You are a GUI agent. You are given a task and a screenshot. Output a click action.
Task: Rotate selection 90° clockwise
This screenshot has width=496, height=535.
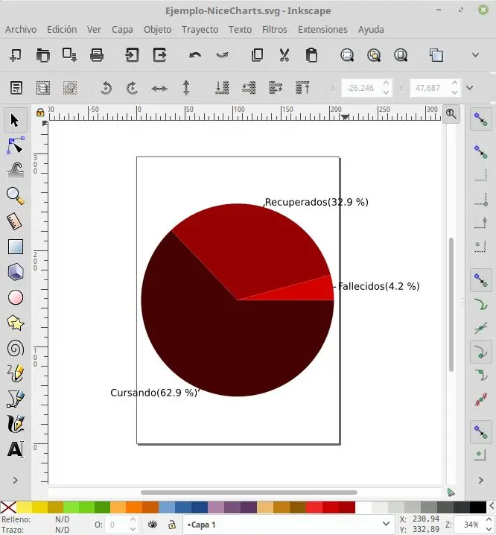tap(133, 88)
